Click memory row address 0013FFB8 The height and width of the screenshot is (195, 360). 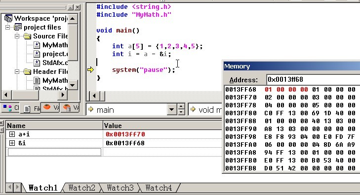[x=241, y=168]
